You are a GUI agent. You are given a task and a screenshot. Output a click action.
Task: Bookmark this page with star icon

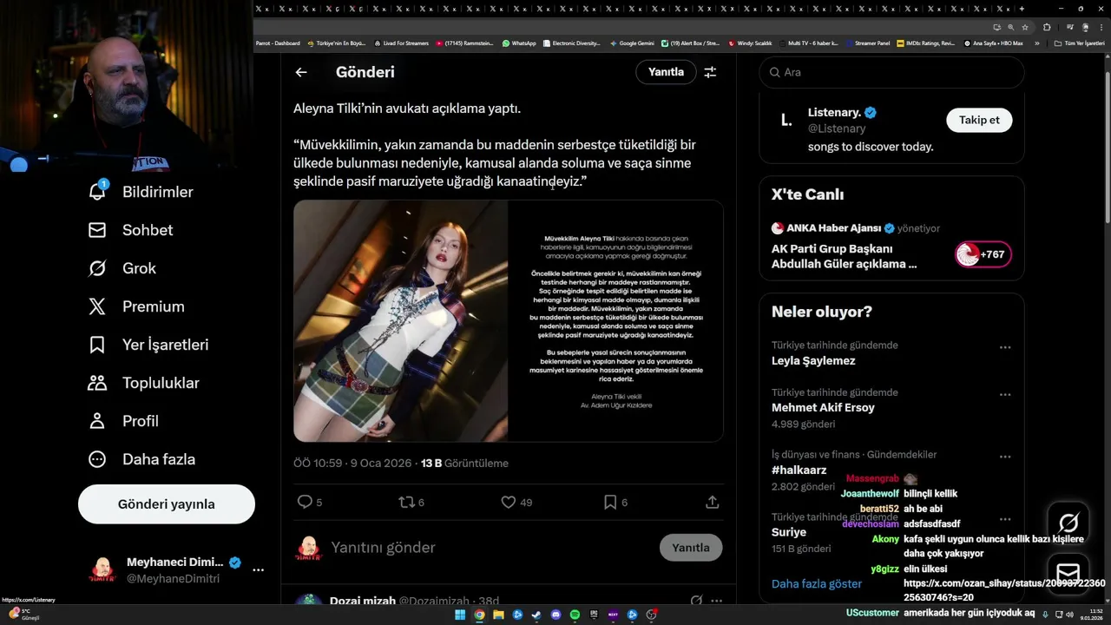(x=1025, y=27)
